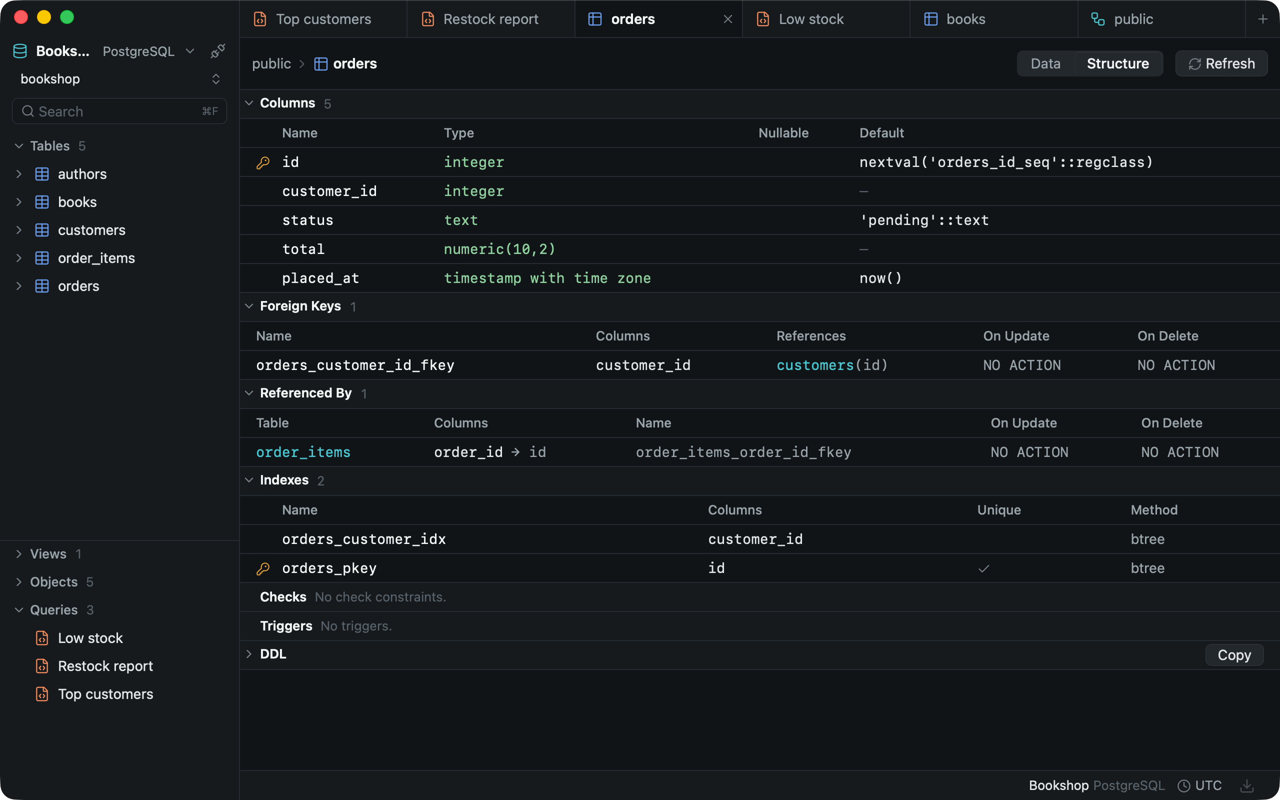Click the Unique checkmark for orders_pkey

(984, 569)
